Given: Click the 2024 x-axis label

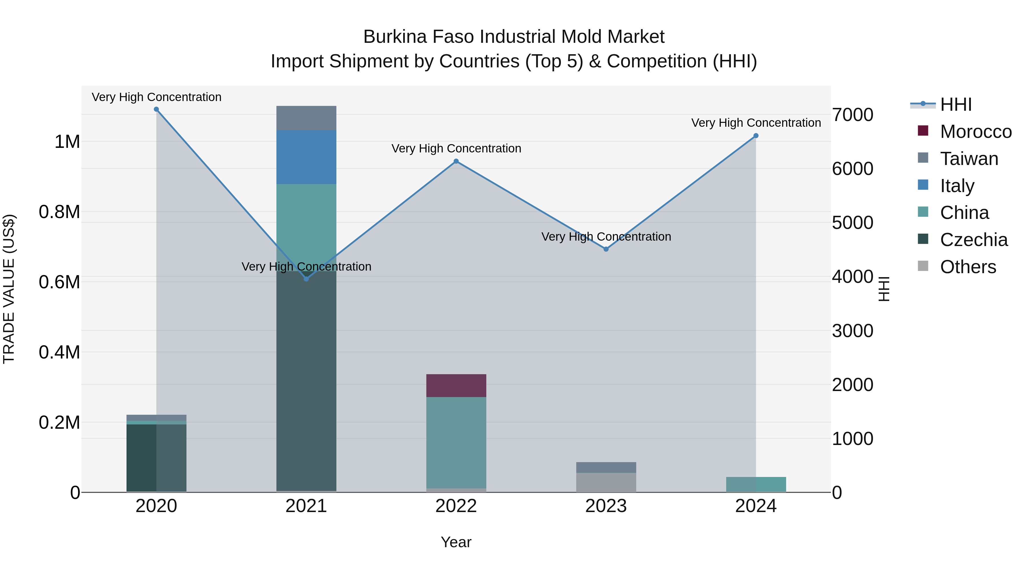Looking at the screenshot, I should [756, 506].
